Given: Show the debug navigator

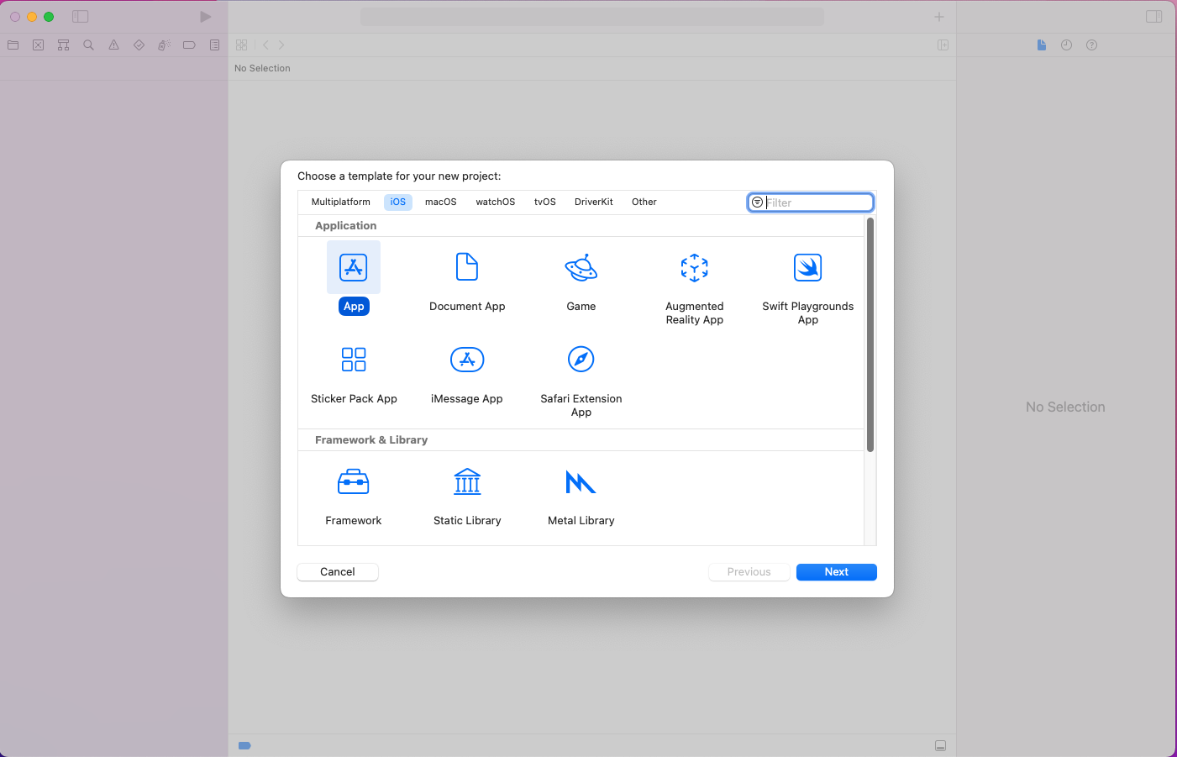Looking at the screenshot, I should coord(165,45).
